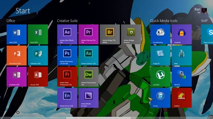Launch Excel 2013 from the Office group
Image resolution: width=213 pixels, height=119 pixels.
click(x=38, y=34)
